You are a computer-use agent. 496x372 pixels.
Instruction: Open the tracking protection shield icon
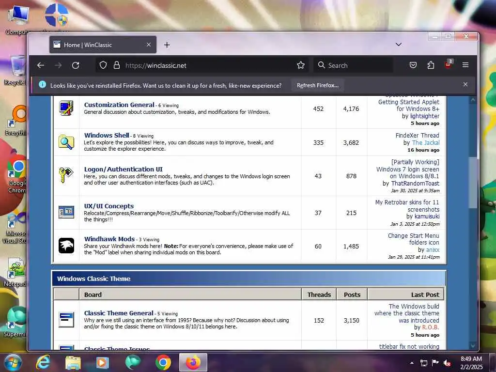[103, 65]
